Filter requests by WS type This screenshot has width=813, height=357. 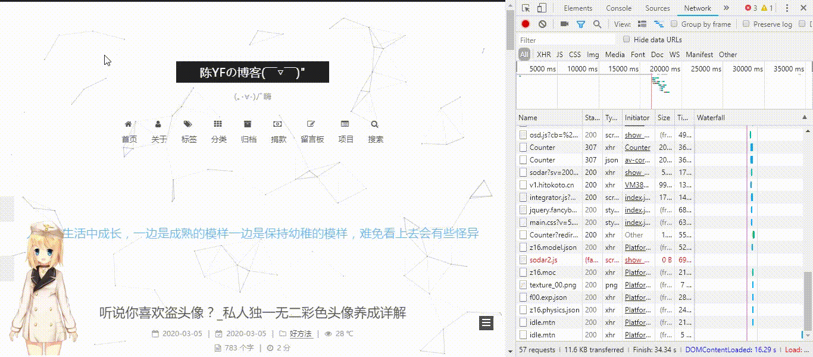674,54
